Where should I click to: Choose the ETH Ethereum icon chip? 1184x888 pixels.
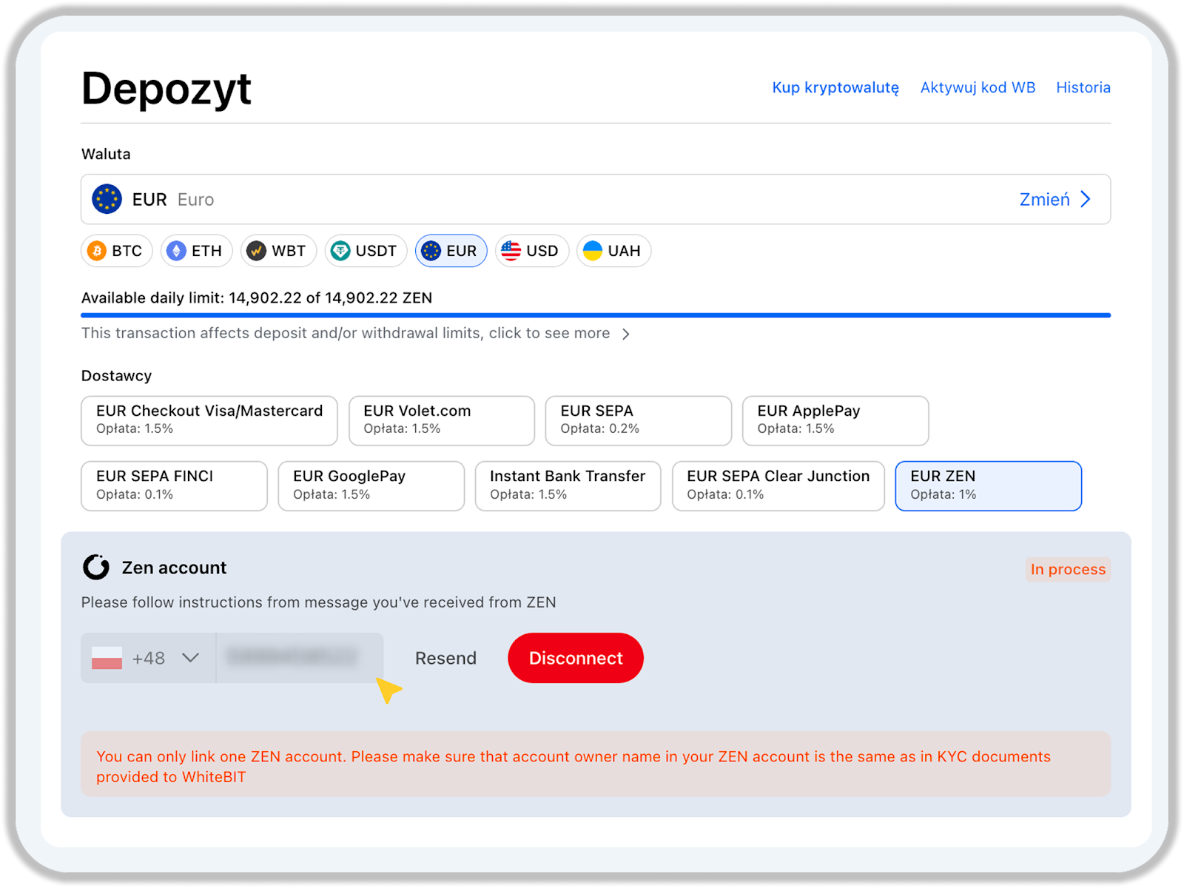pos(176,251)
